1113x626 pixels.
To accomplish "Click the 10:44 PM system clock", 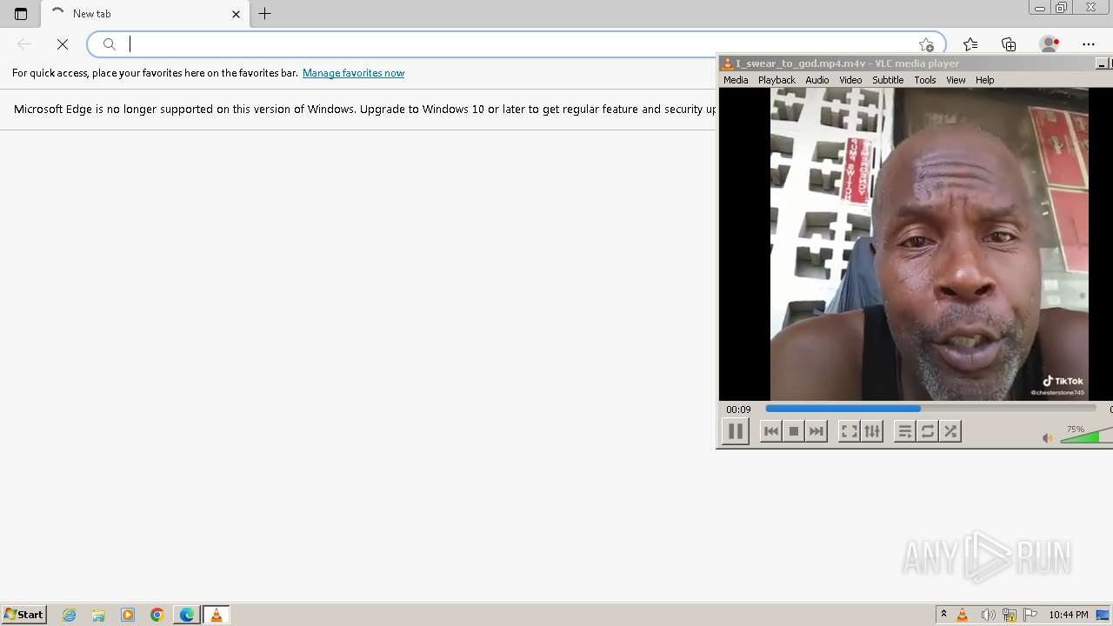I will [1069, 615].
